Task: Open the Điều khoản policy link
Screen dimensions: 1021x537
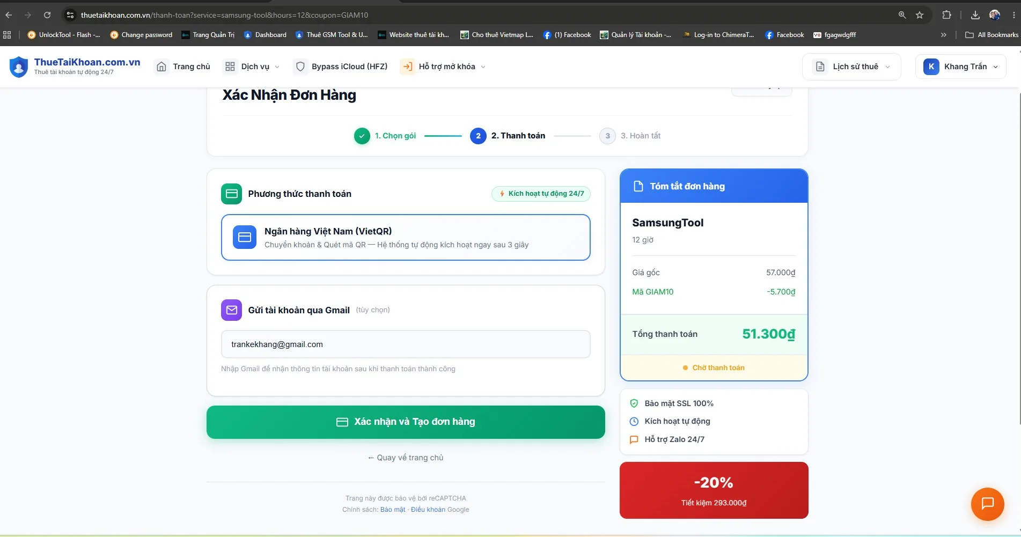Action: [428, 510]
